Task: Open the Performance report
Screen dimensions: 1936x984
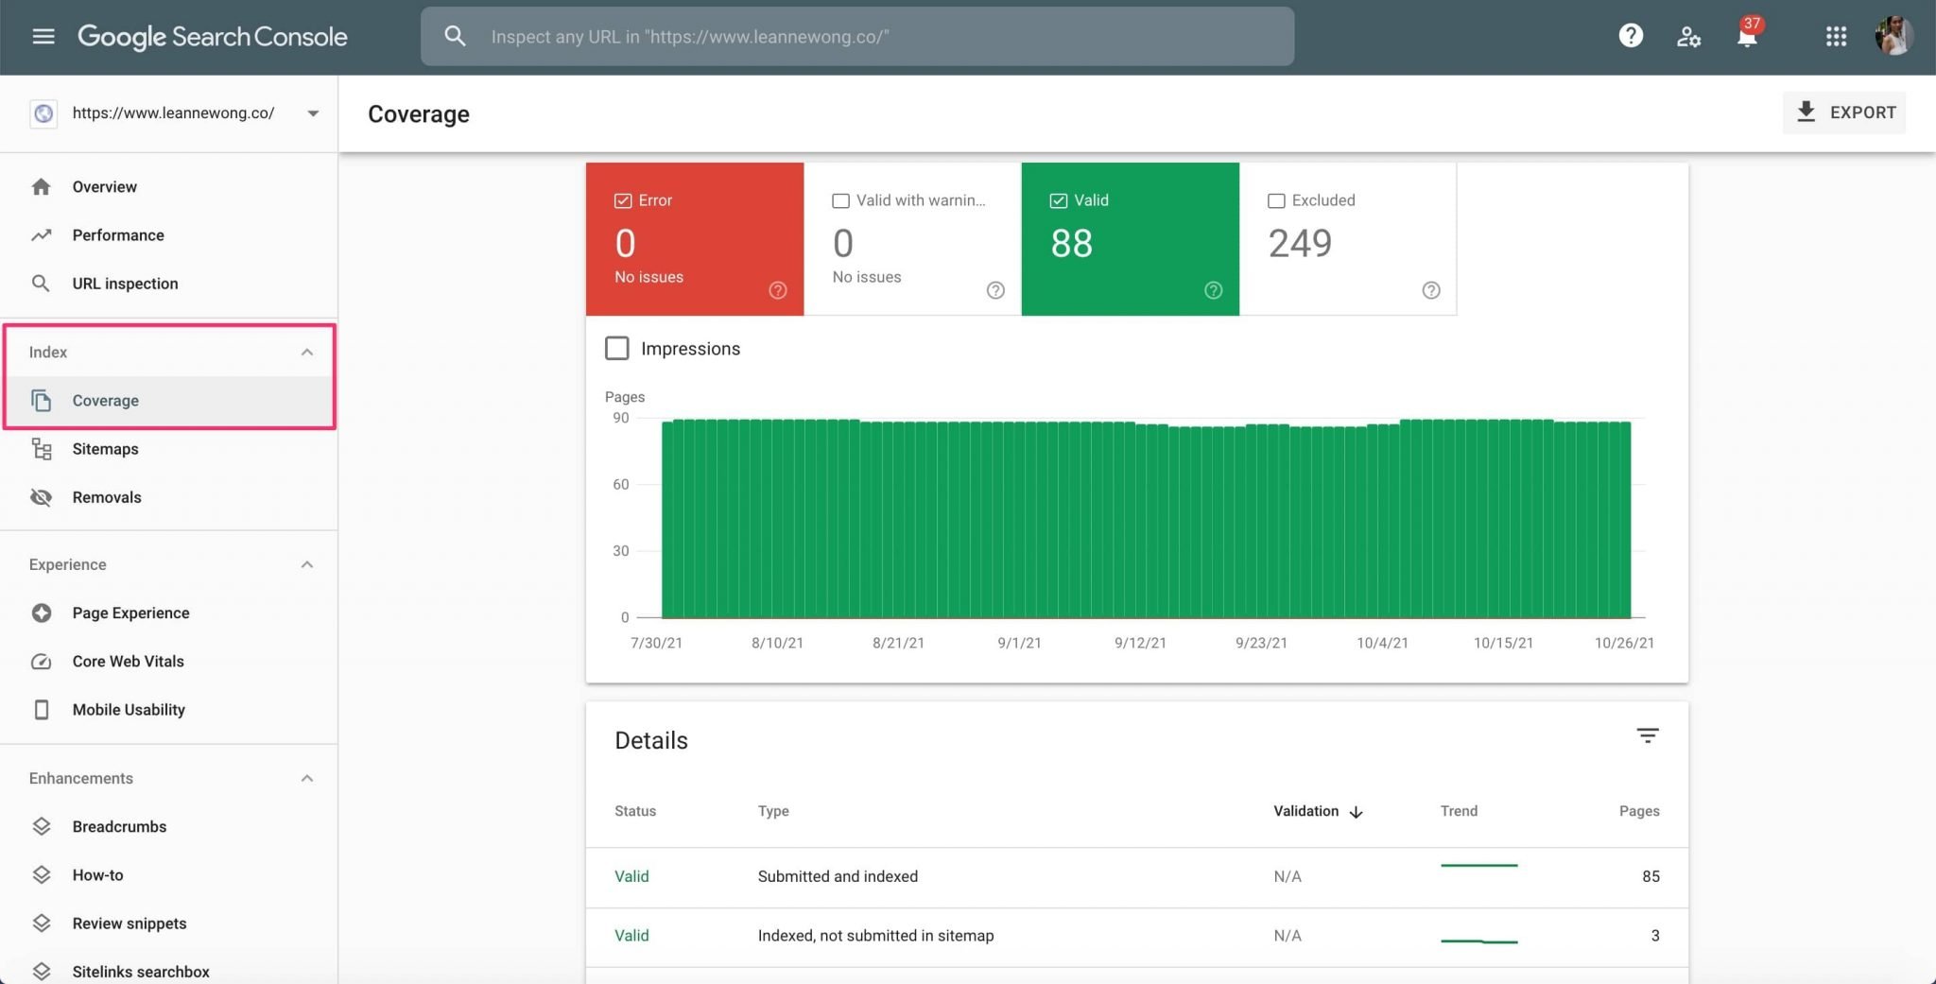Action: (117, 234)
